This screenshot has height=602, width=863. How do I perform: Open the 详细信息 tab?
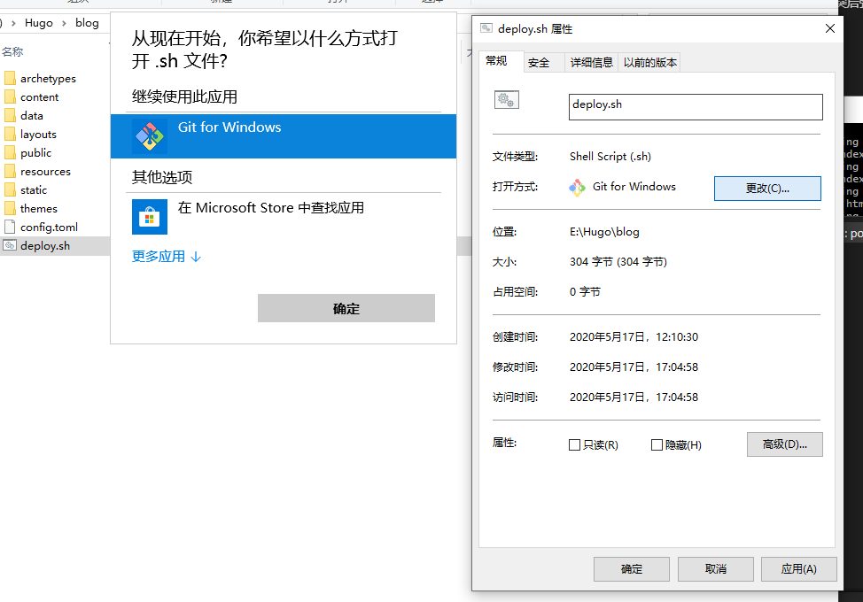point(591,63)
